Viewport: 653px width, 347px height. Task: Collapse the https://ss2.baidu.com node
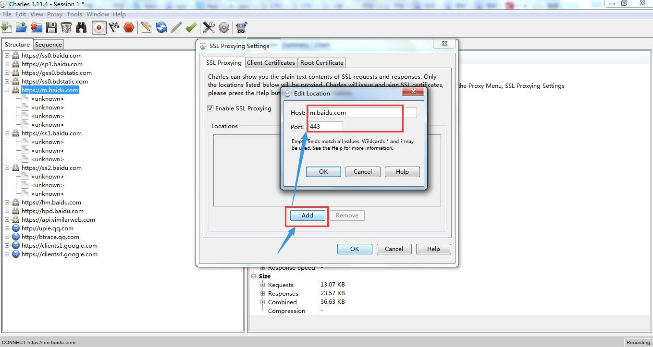click(x=7, y=168)
